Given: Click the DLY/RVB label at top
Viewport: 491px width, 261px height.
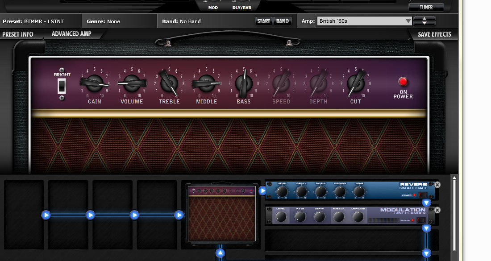Looking at the screenshot, I should click(x=242, y=8).
